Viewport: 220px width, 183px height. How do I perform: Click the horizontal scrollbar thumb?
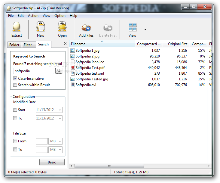point(109,166)
